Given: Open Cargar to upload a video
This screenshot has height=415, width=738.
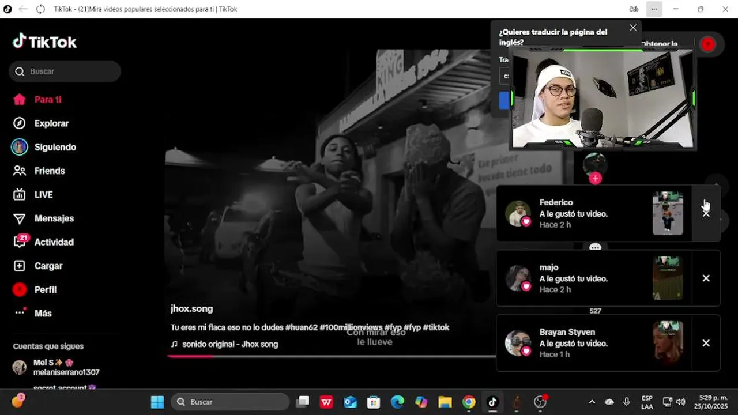Looking at the screenshot, I should [x=37, y=266].
